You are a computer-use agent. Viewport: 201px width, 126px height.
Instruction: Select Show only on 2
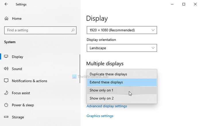tap(122, 98)
